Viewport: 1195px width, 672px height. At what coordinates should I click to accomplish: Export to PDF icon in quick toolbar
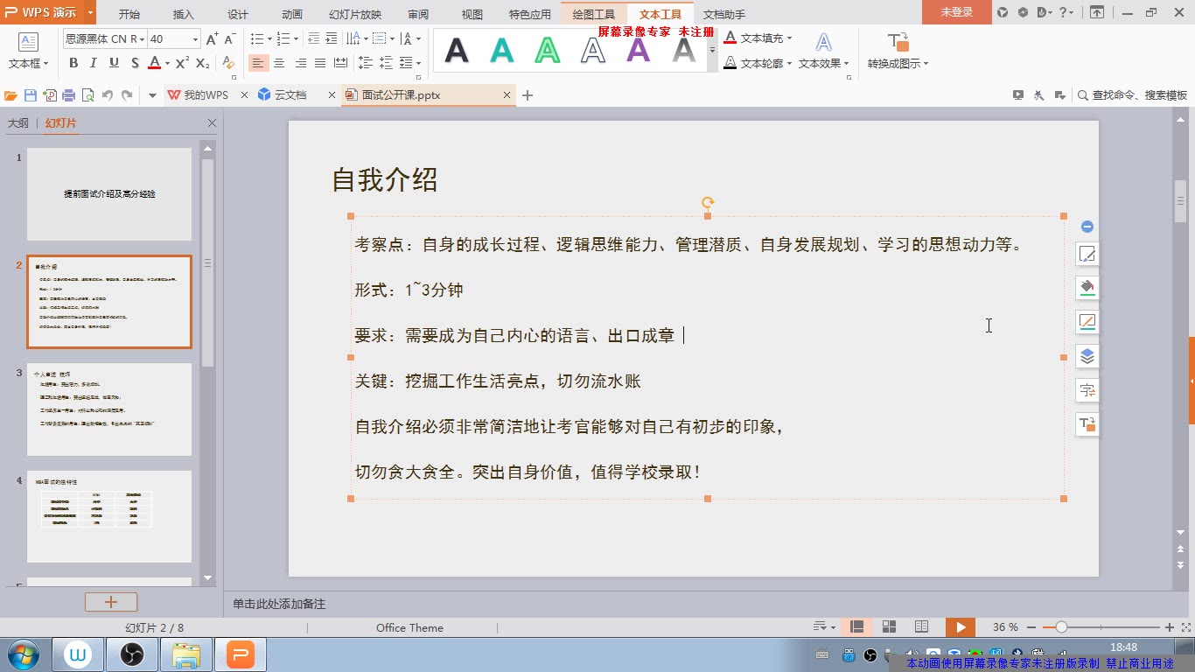[x=50, y=95]
